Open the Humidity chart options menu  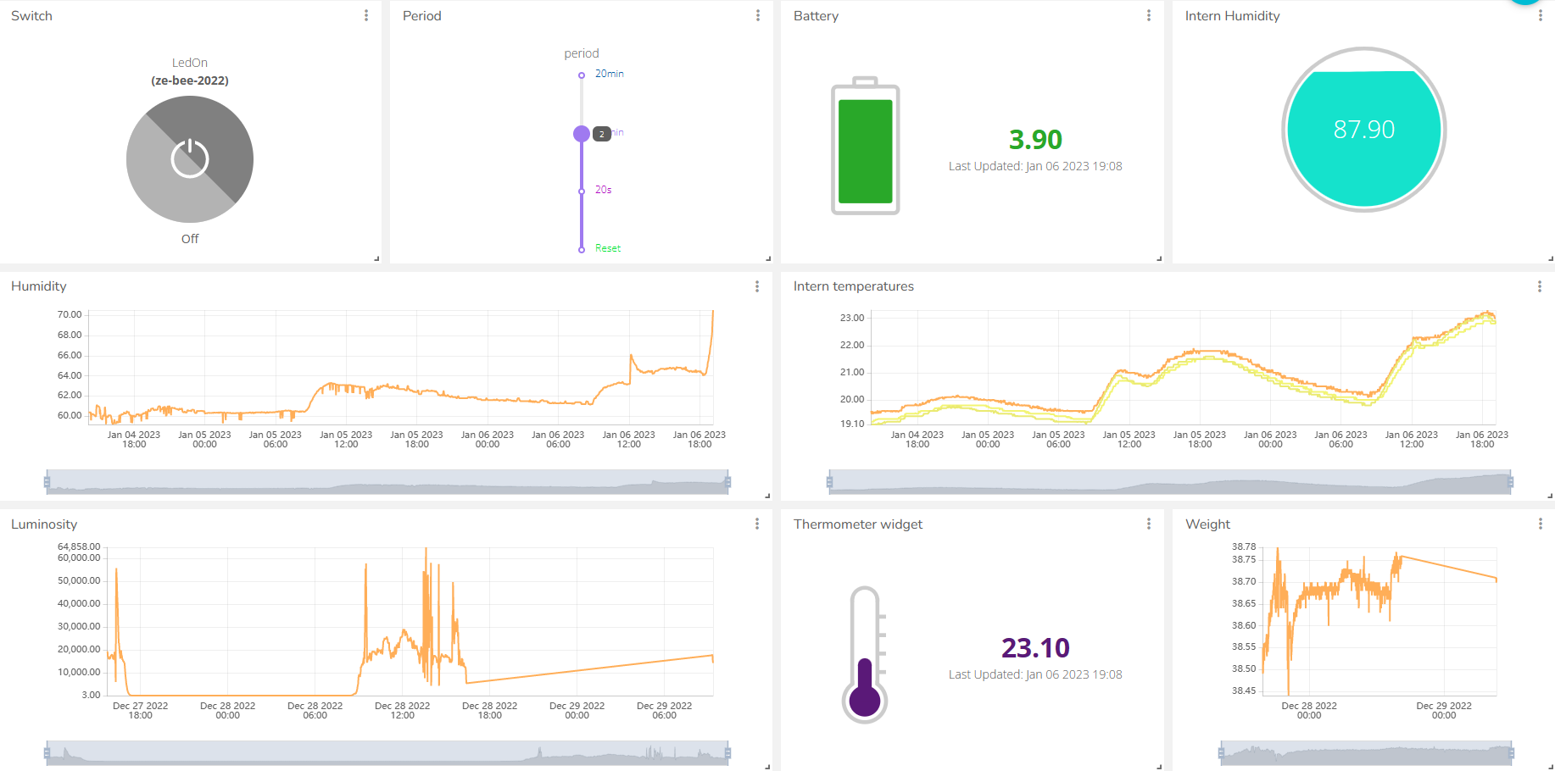(x=757, y=286)
